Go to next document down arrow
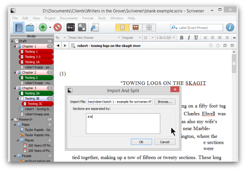 point(218,46)
